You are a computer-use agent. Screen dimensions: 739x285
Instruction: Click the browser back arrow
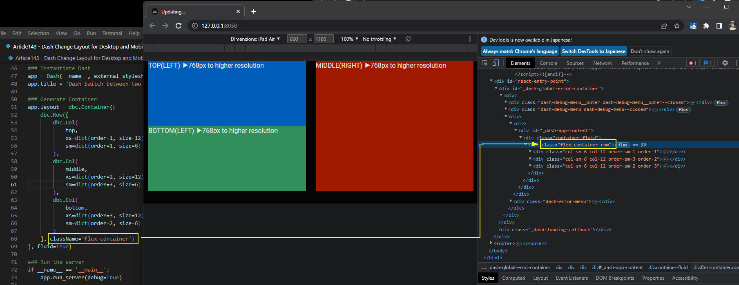[152, 26]
